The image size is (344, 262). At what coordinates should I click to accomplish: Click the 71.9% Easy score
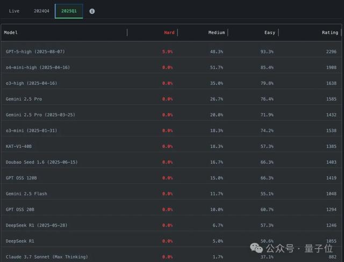[x=267, y=115]
